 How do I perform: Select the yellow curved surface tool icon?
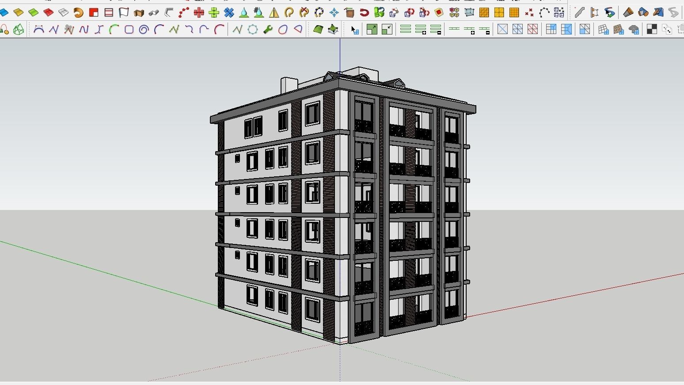[18, 12]
